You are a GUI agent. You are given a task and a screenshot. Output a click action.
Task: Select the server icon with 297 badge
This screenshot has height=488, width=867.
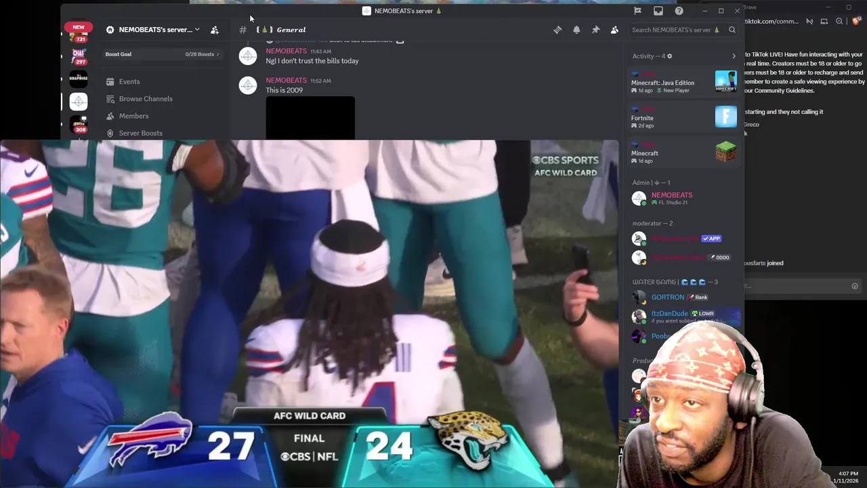tap(79, 56)
